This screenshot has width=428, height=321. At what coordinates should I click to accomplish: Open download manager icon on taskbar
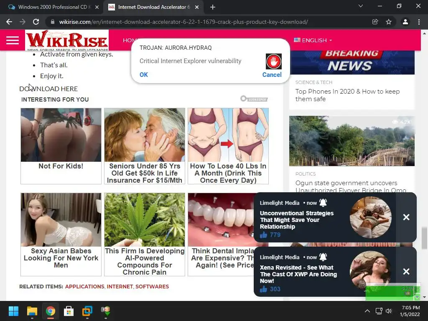(x=106, y=311)
